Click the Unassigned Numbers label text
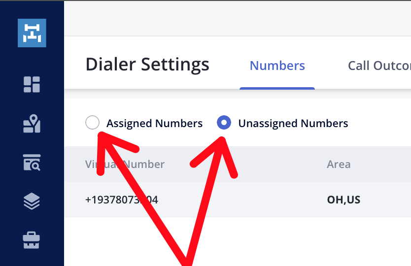This screenshot has width=411, height=266. click(x=293, y=123)
